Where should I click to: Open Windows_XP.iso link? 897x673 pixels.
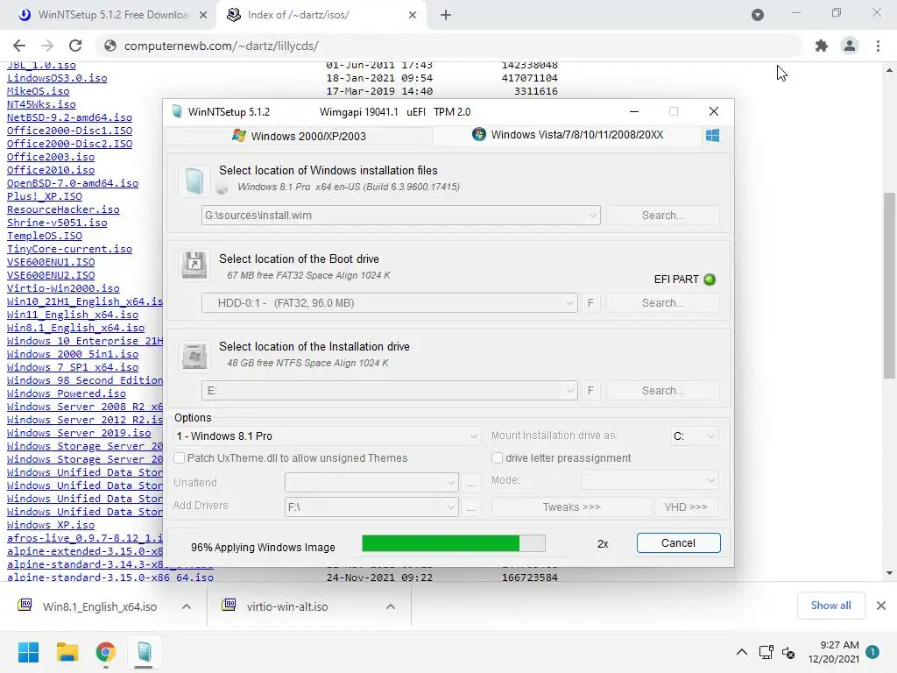coord(51,525)
